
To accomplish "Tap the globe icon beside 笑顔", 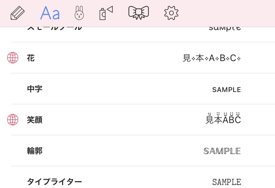I will coord(13,120).
